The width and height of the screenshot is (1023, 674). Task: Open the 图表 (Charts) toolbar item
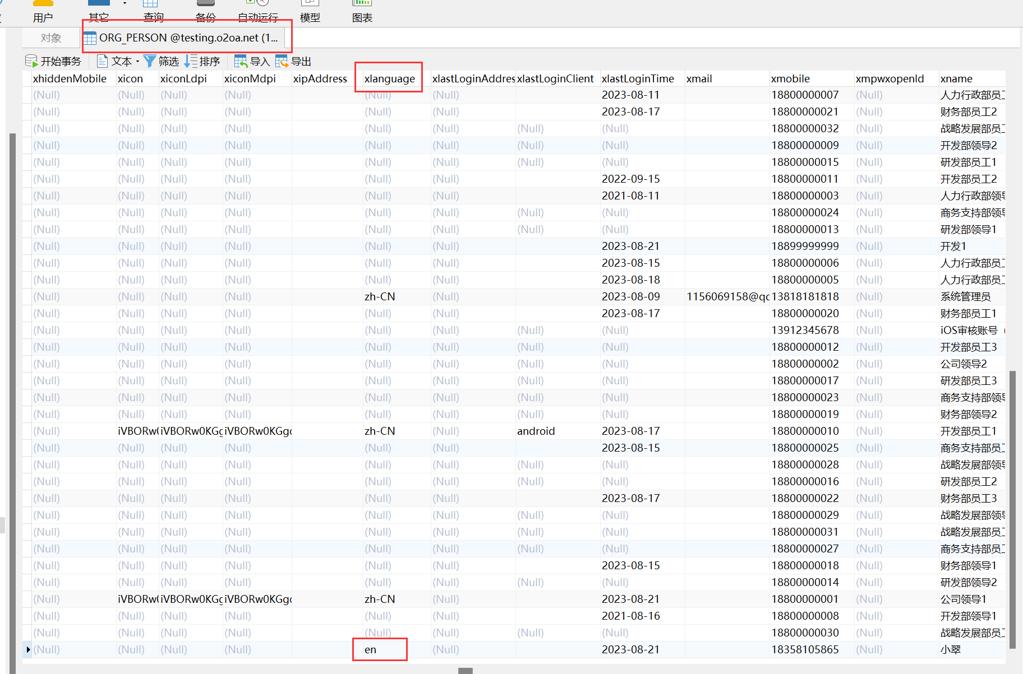coord(362,11)
